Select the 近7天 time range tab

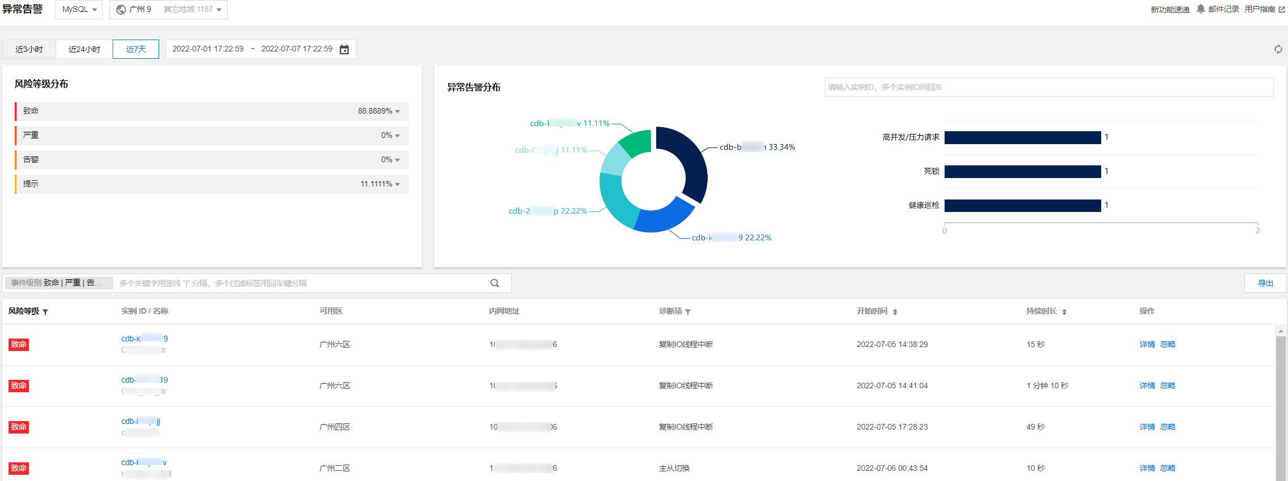(136, 49)
